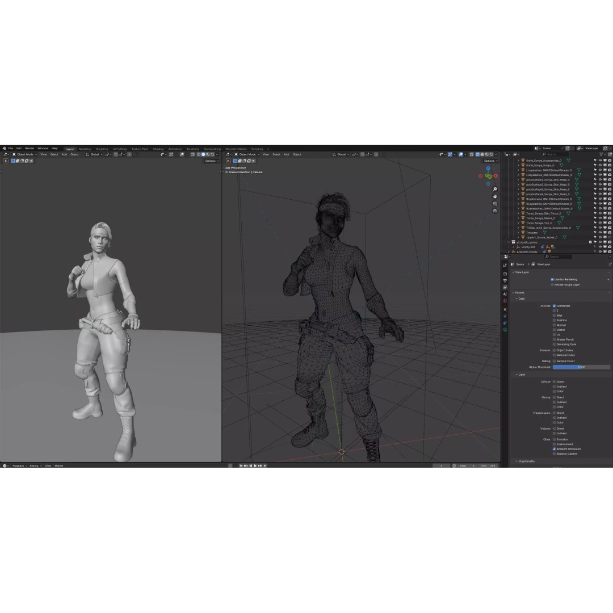Image resolution: width=613 pixels, height=613 pixels.
Task: Hide Trousers object with eye icon
Action: click(x=600, y=233)
